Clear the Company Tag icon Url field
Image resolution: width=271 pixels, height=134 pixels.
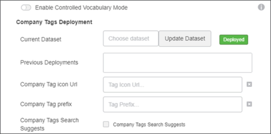[x=249, y=84]
